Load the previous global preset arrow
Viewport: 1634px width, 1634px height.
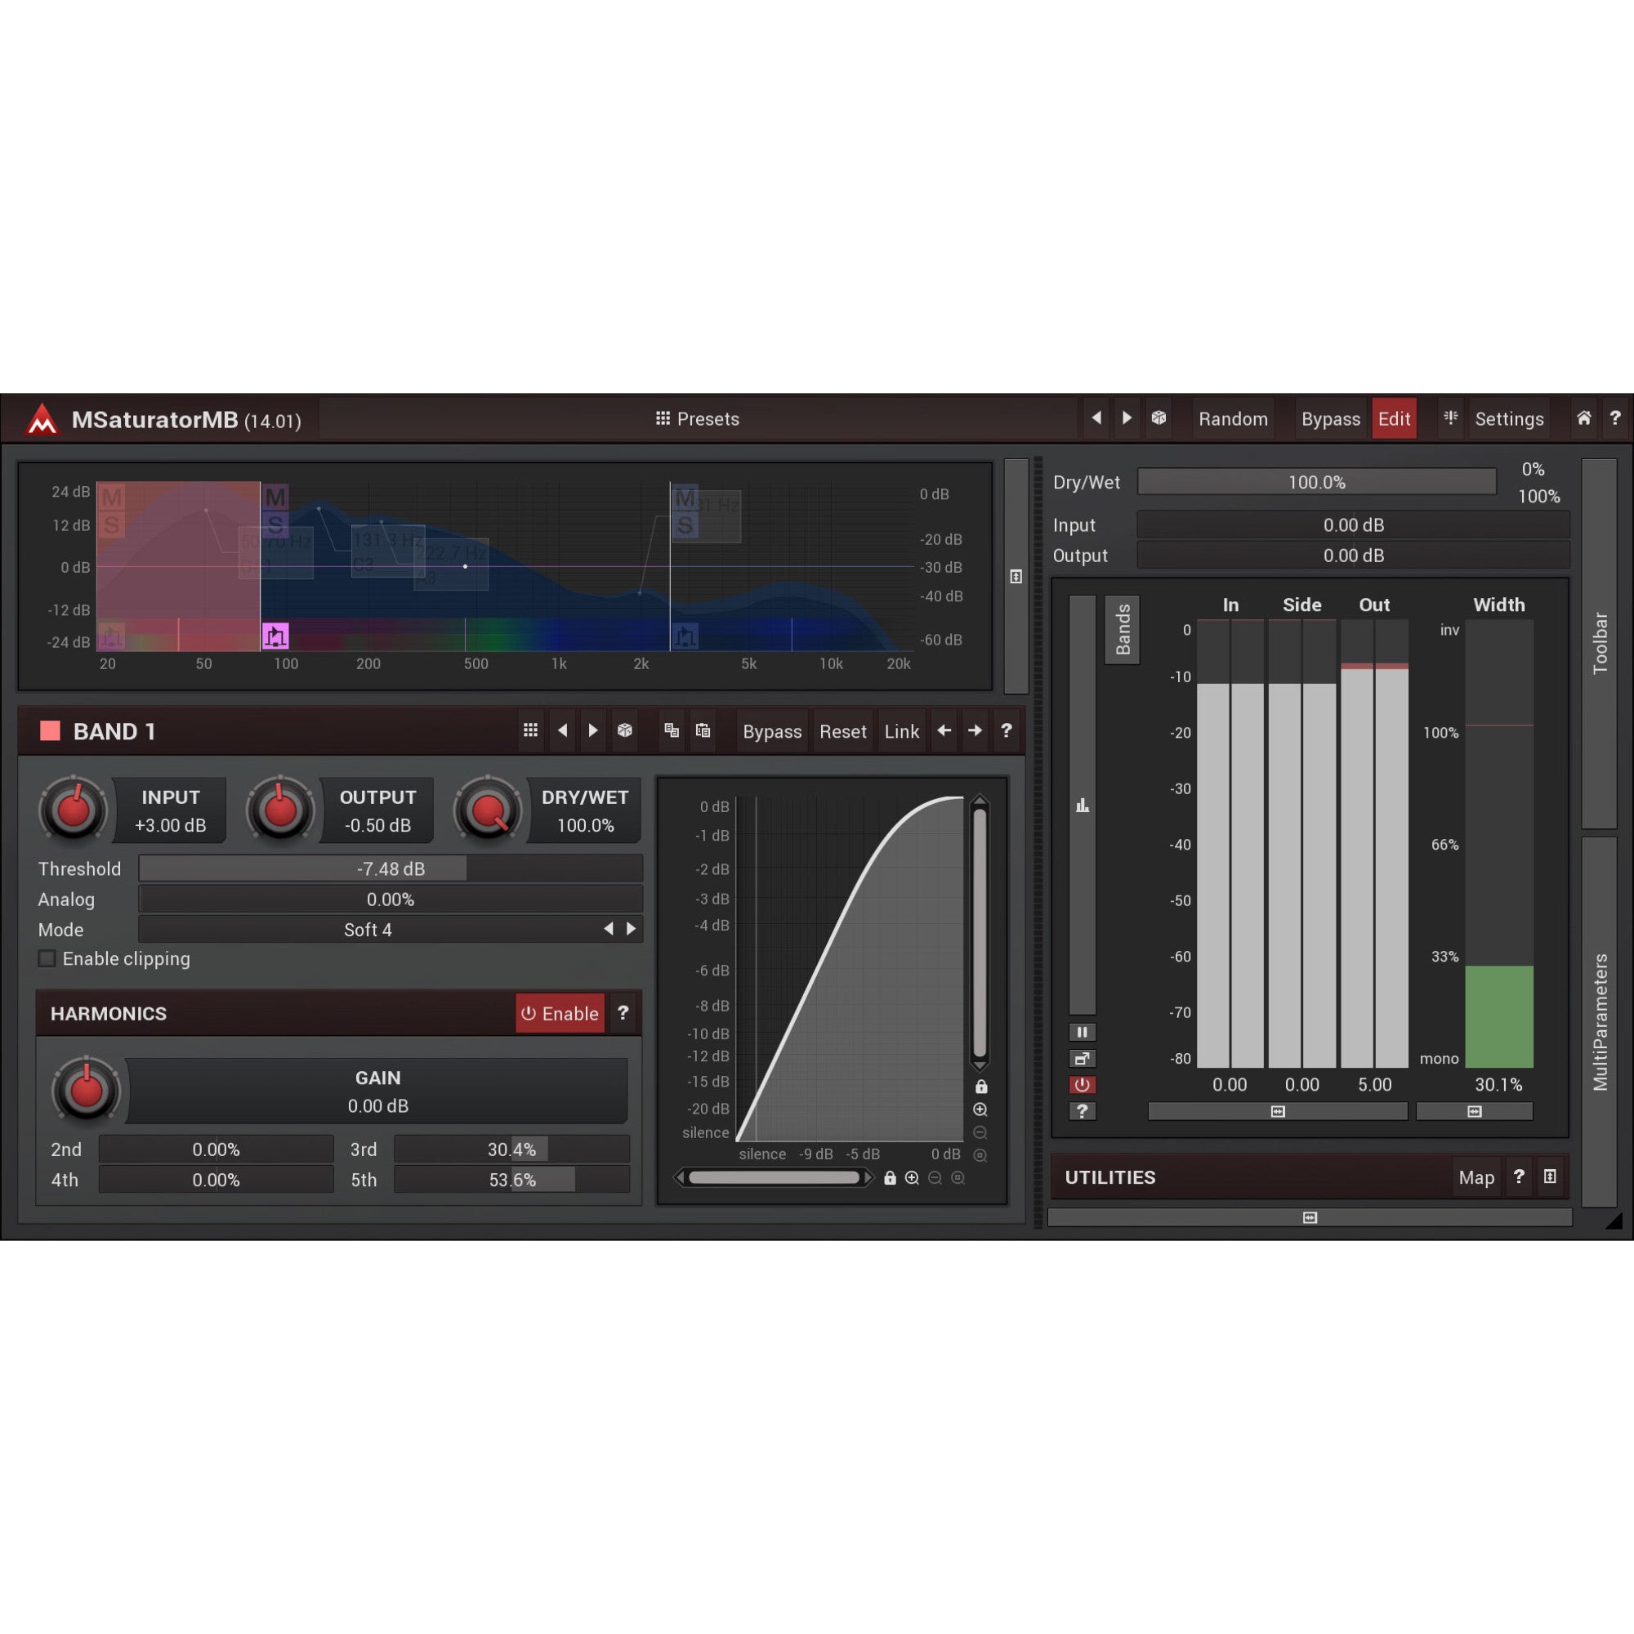1096,417
